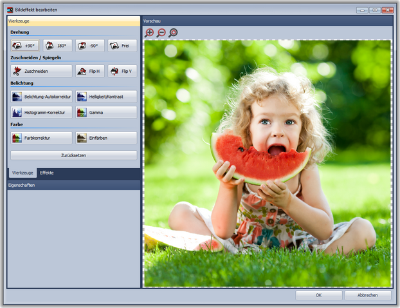The width and height of the screenshot is (400, 308).
Task: Select the Zuschneiden crop tool
Action: click(41, 71)
